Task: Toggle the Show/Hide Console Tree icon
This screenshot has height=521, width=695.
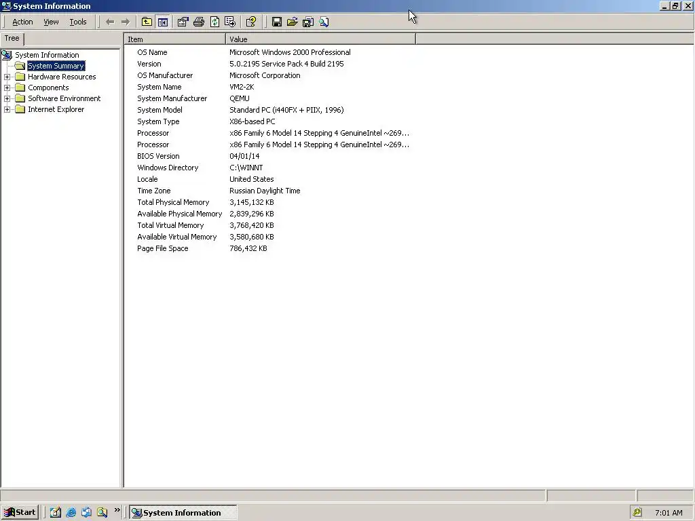Action: (x=163, y=22)
